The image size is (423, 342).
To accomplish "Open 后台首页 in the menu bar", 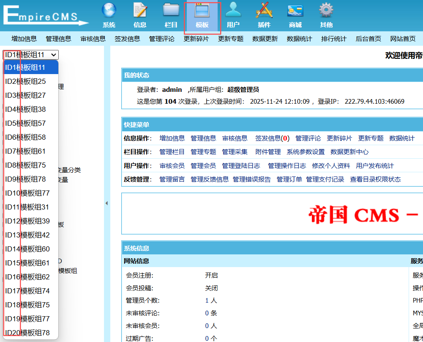I will 368,39.
